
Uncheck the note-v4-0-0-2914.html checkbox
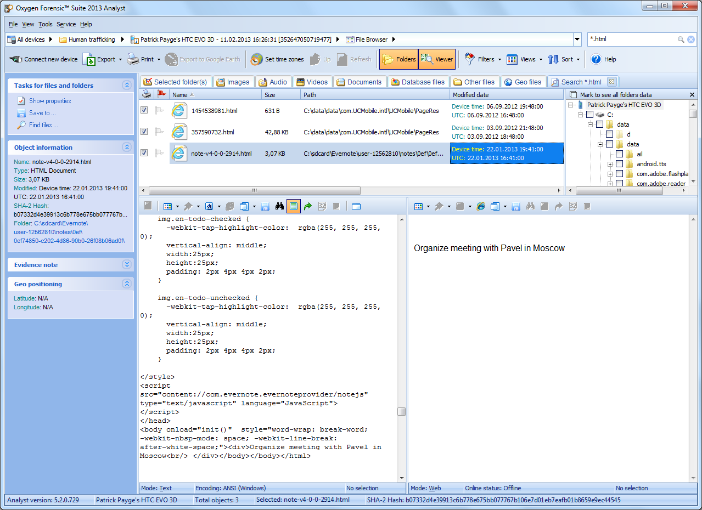(x=144, y=153)
